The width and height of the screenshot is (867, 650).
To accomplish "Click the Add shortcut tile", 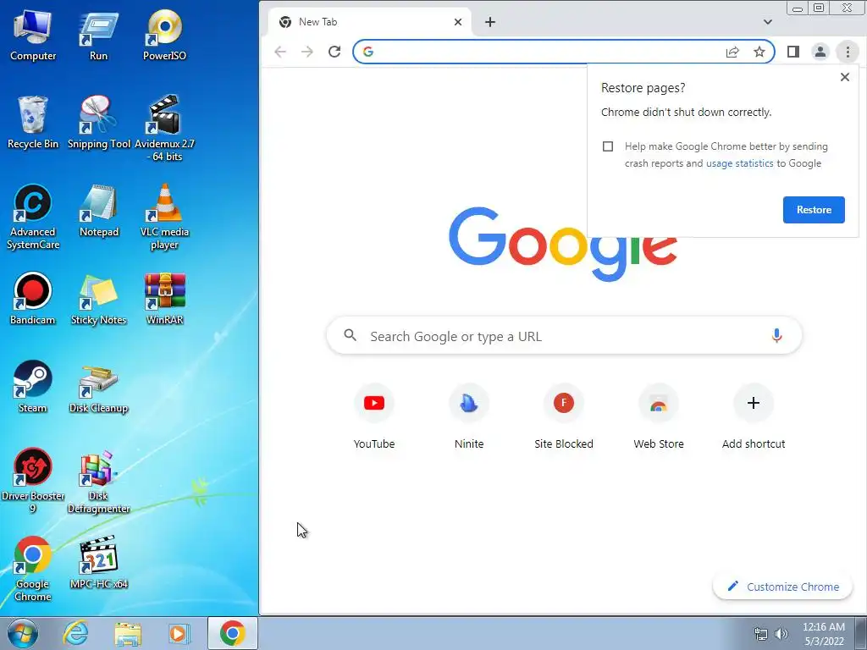I will coord(753,417).
